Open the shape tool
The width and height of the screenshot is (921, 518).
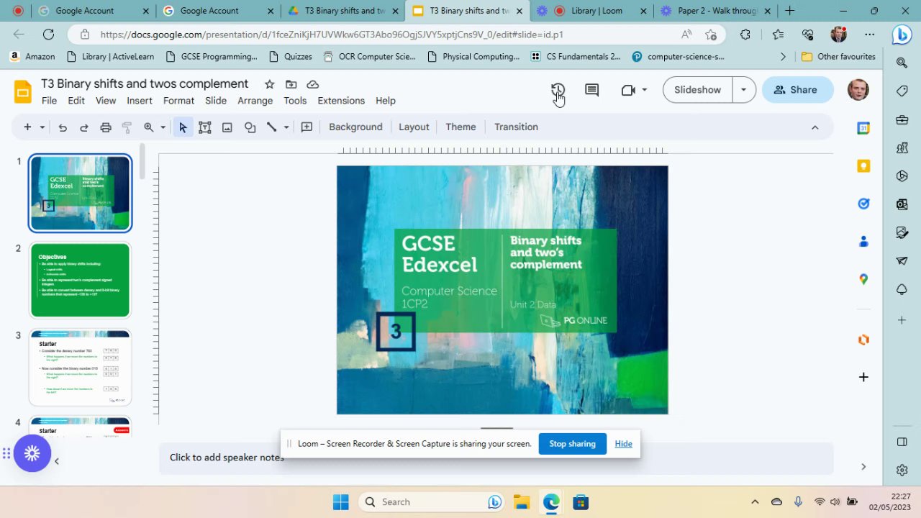click(x=250, y=127)
